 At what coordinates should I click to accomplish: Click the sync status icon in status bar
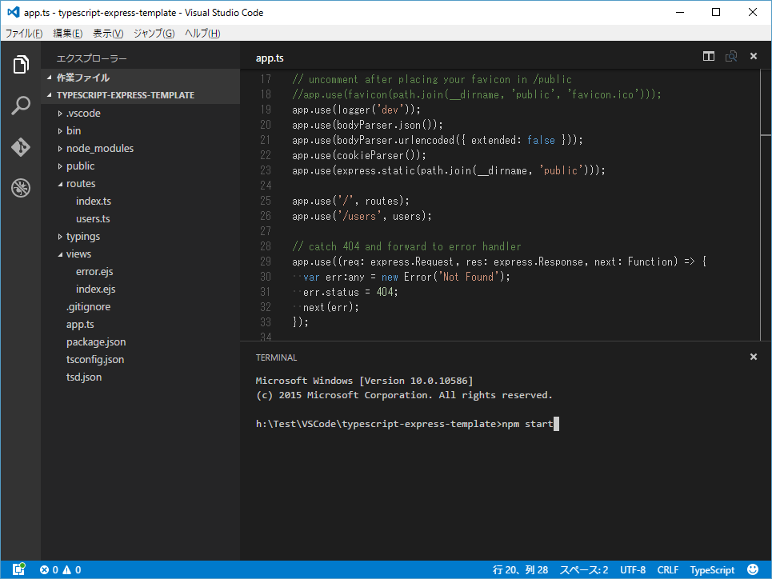point(18,569)
